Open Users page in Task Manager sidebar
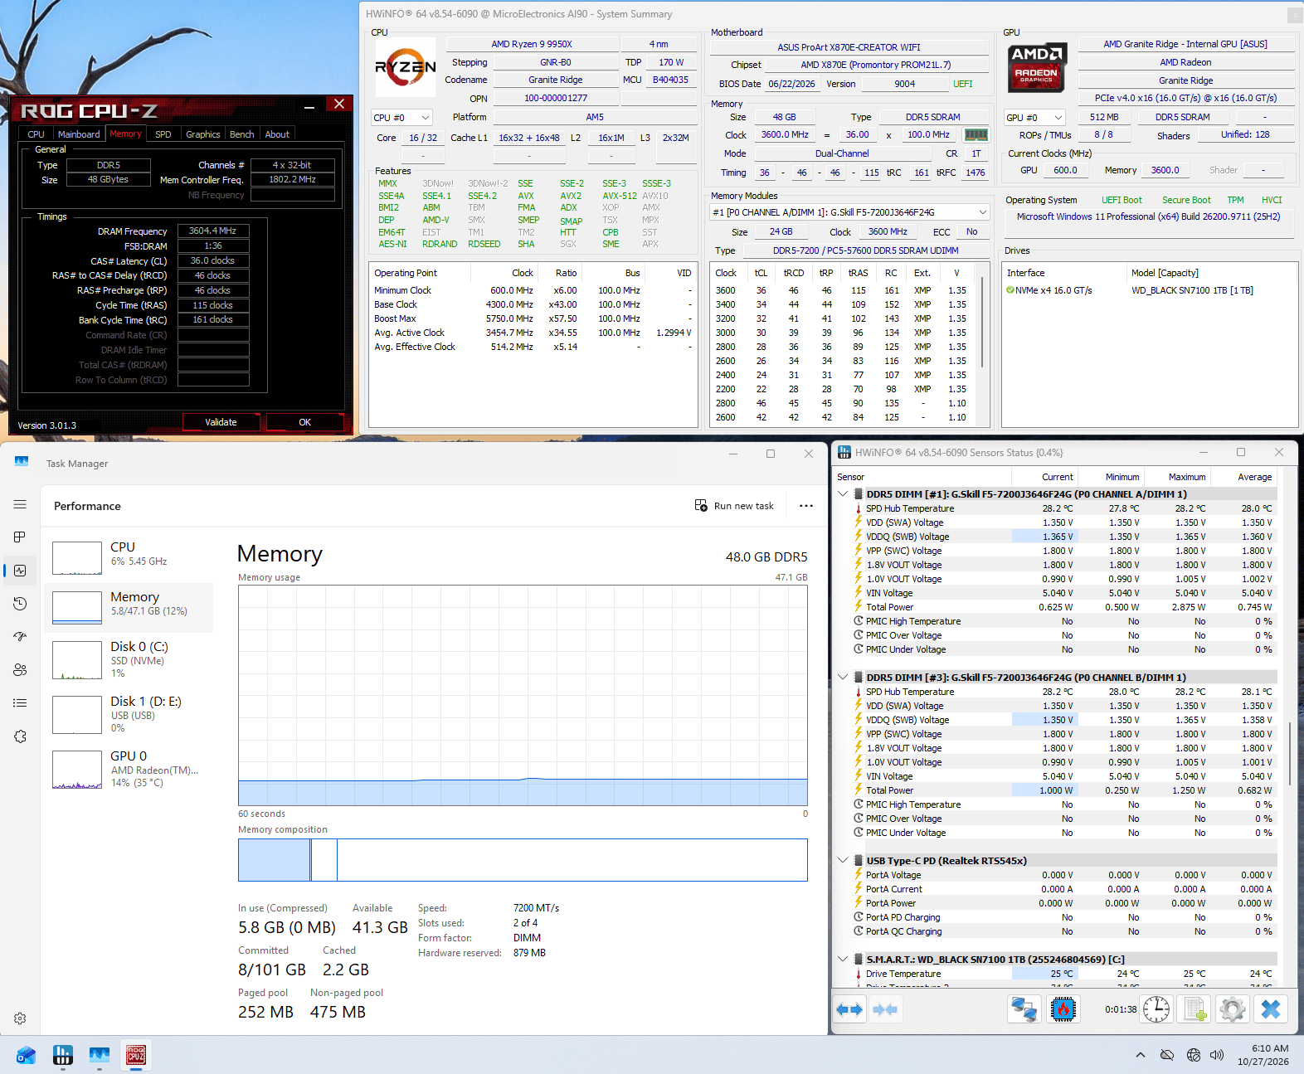 [x=20, y=670]
